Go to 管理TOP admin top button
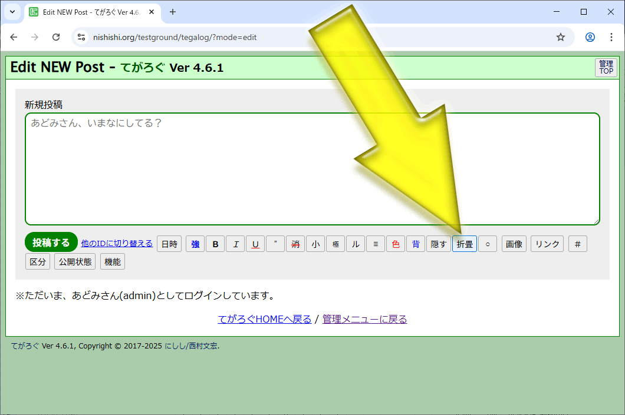The height and width of the screenshot is (415, 625). coord(606,67)
